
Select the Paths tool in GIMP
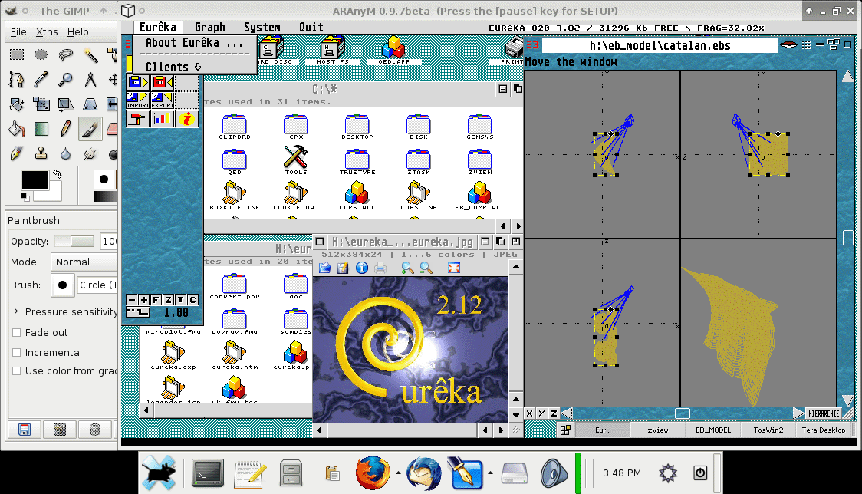[x=17, y=80]
